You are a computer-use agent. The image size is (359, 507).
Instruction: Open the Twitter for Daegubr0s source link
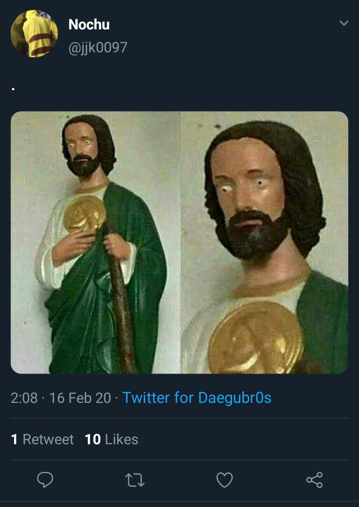(x=197, y=398)
